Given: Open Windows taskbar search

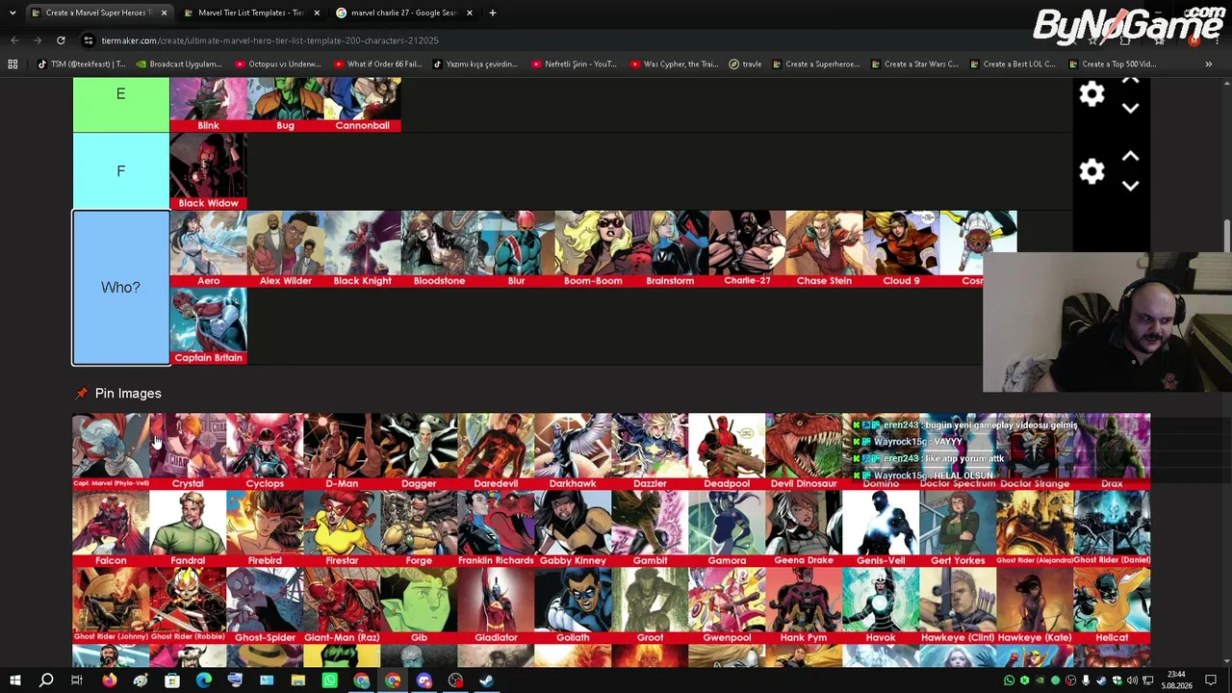Looking at the screenshot, I should (x=45, y=680).
